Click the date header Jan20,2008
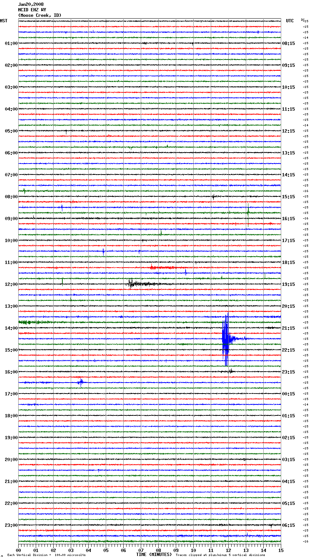Screen dimensions: 310x560 point(31,4)
